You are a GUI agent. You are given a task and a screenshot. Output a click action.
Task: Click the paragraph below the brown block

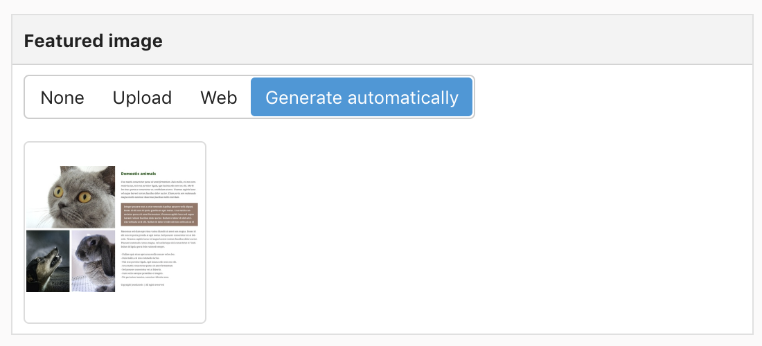159,239
